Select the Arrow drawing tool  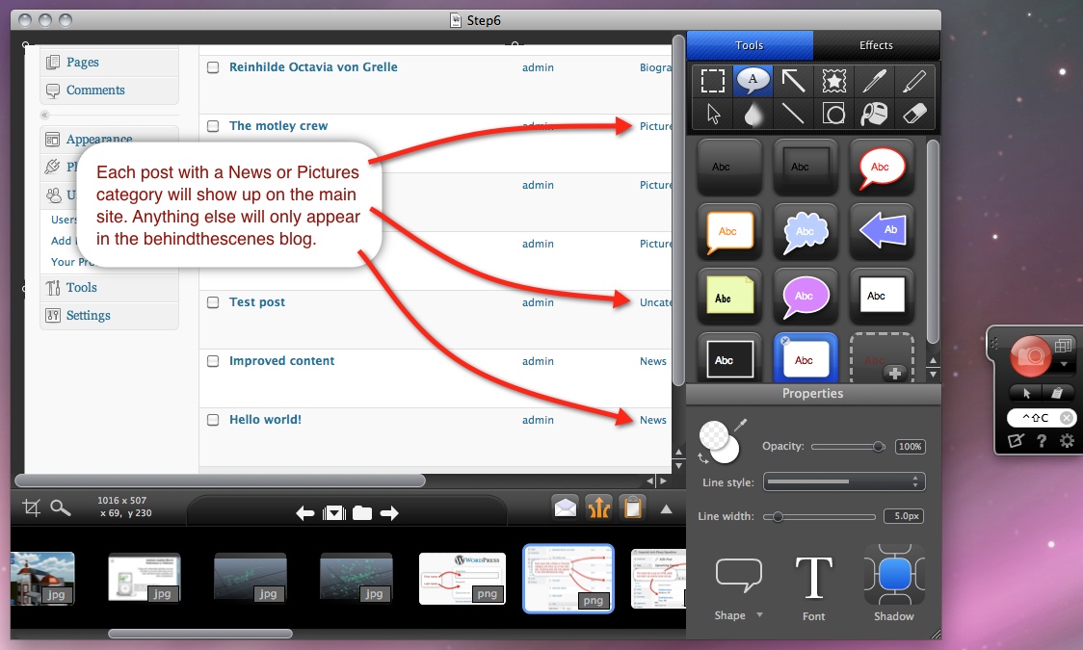point(793,82)
